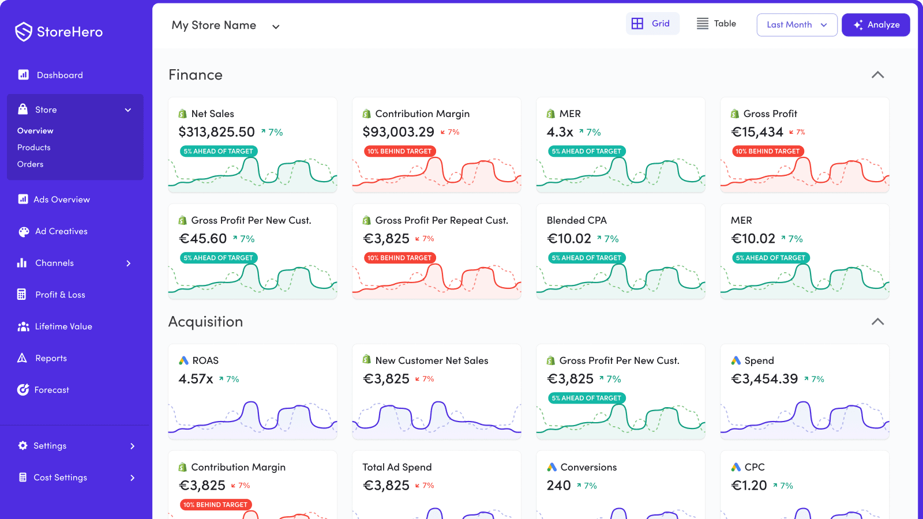
Task: Click the Conversions value 240
Action: point(559,486)
